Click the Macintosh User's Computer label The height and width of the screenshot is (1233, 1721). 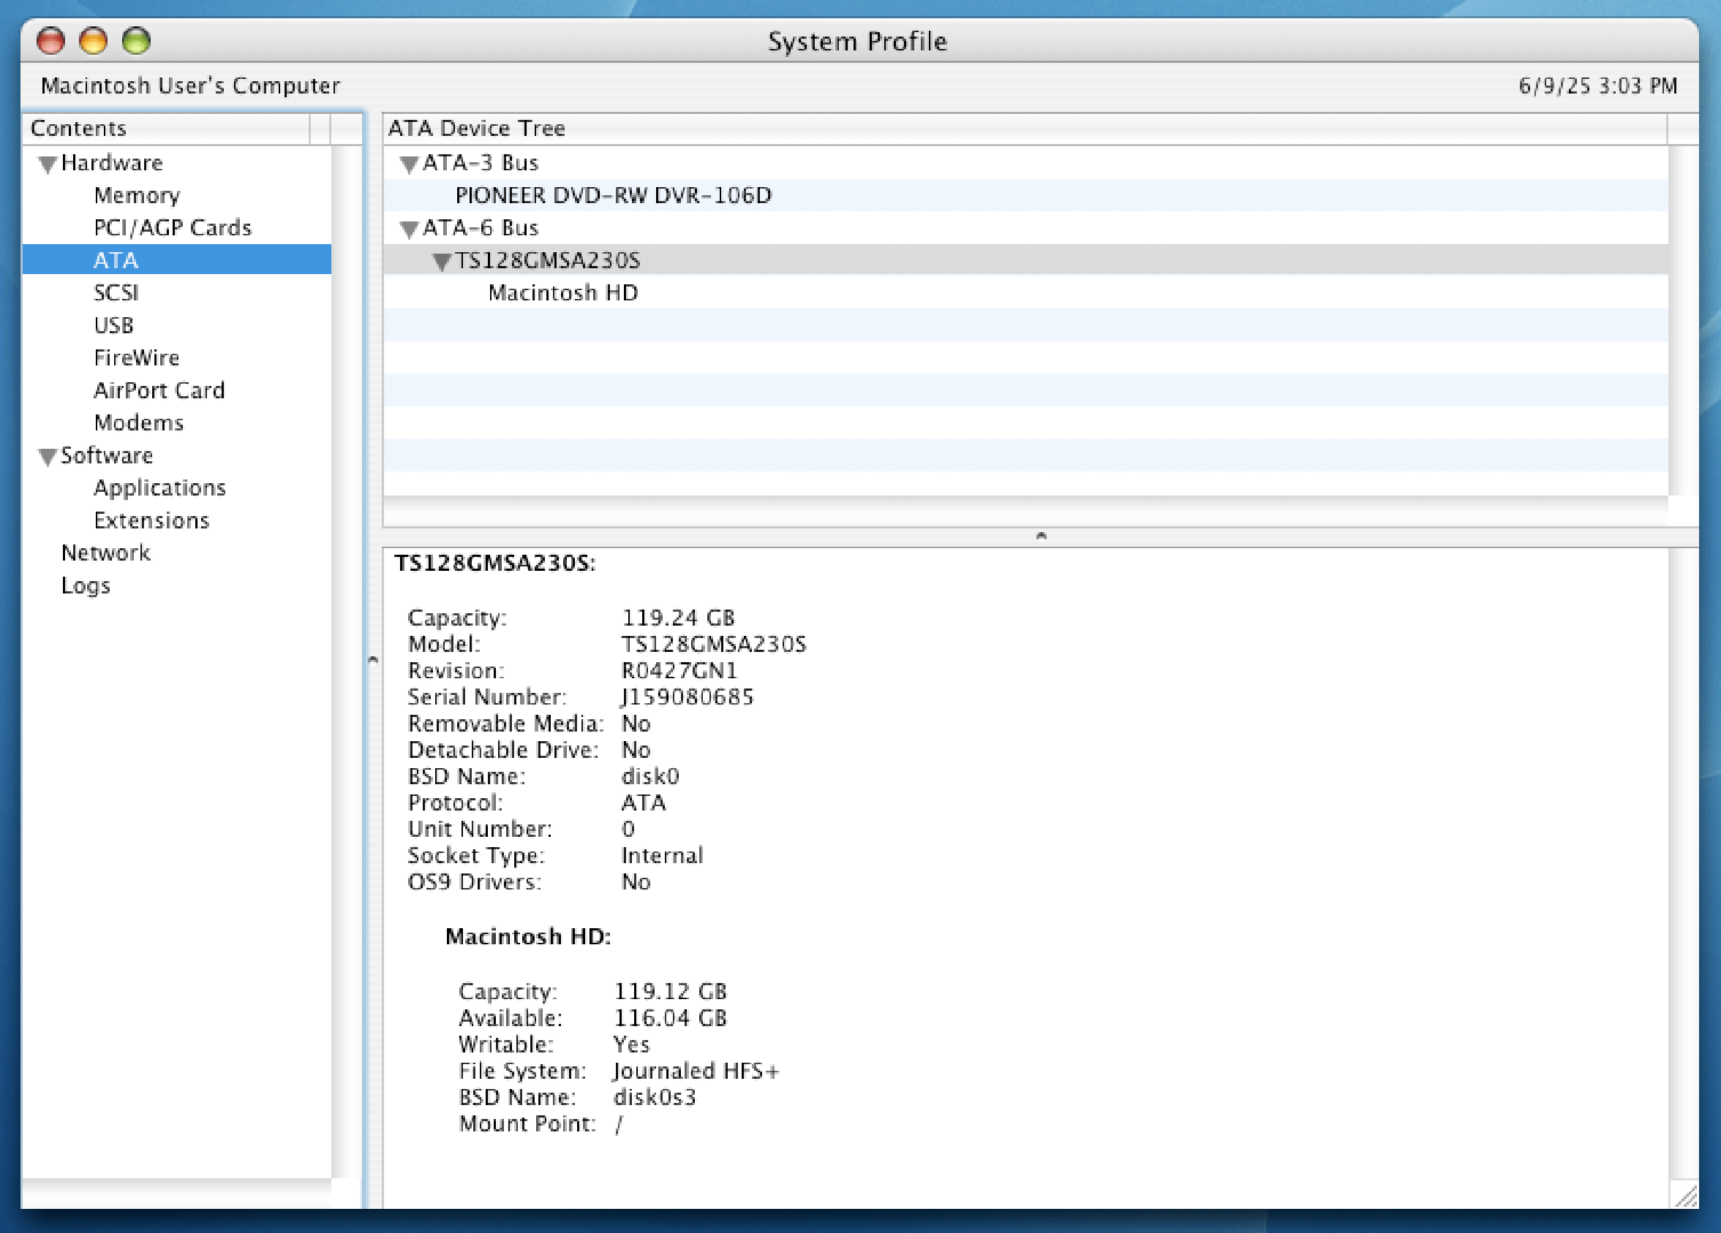(190, 86)
